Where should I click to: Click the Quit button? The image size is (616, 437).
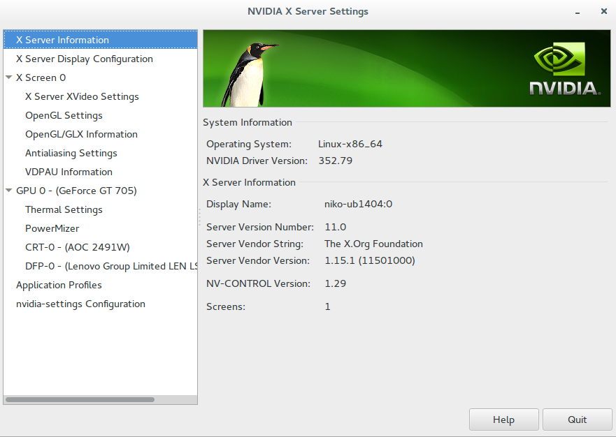(x=577, y=420)
